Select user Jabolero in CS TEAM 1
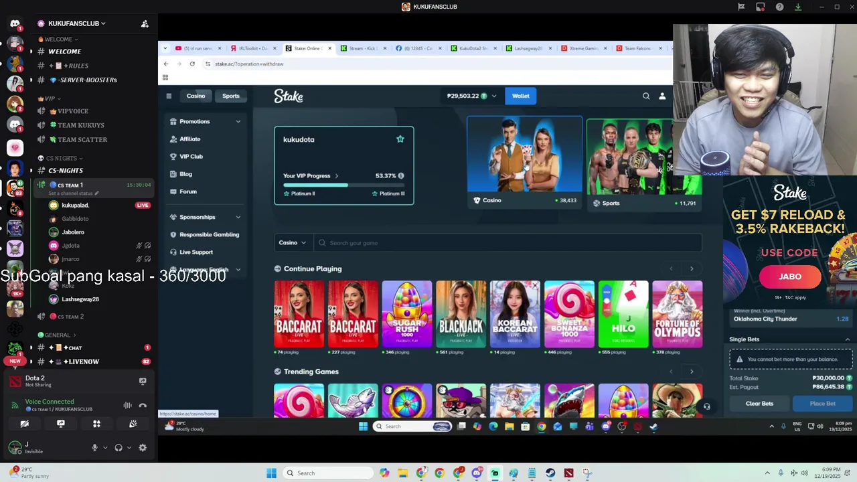 (72, 232)
